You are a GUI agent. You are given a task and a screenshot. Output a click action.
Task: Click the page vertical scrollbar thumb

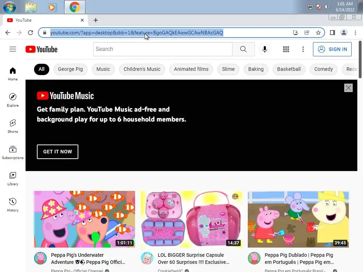pyautogui.click(x=360, y=59)
